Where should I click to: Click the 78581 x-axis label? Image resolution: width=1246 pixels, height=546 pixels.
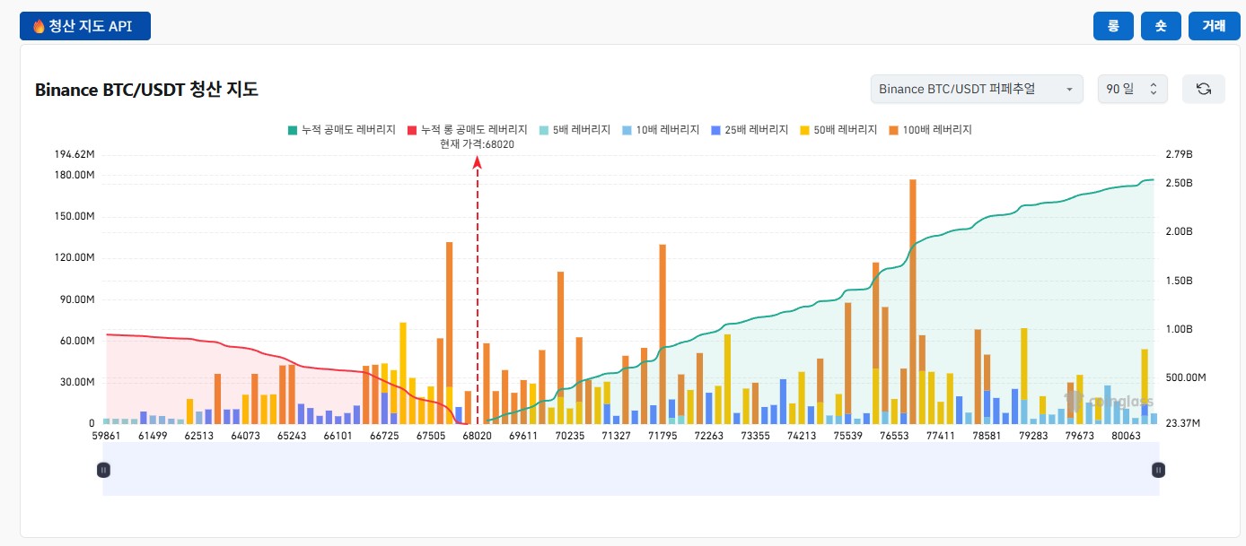(987, 436)
